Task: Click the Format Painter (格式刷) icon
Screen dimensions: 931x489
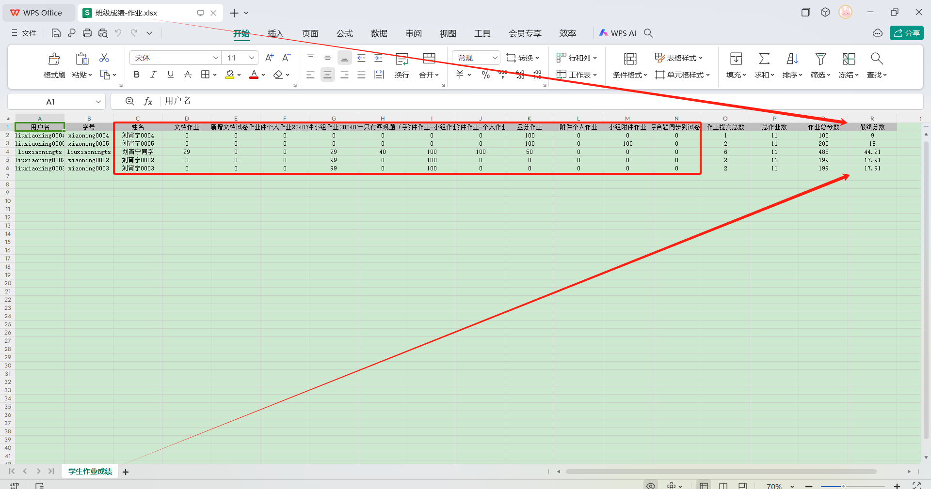Action: pyautogui.click(x=54, y=59)
